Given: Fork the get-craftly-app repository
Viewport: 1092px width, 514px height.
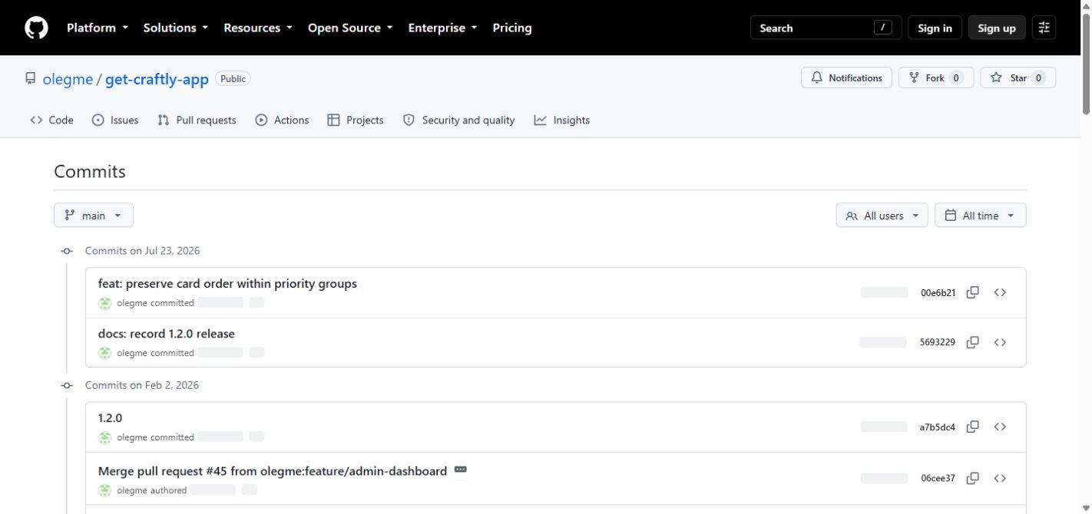Looking at the screenshot, I should (x=936, y=77).
